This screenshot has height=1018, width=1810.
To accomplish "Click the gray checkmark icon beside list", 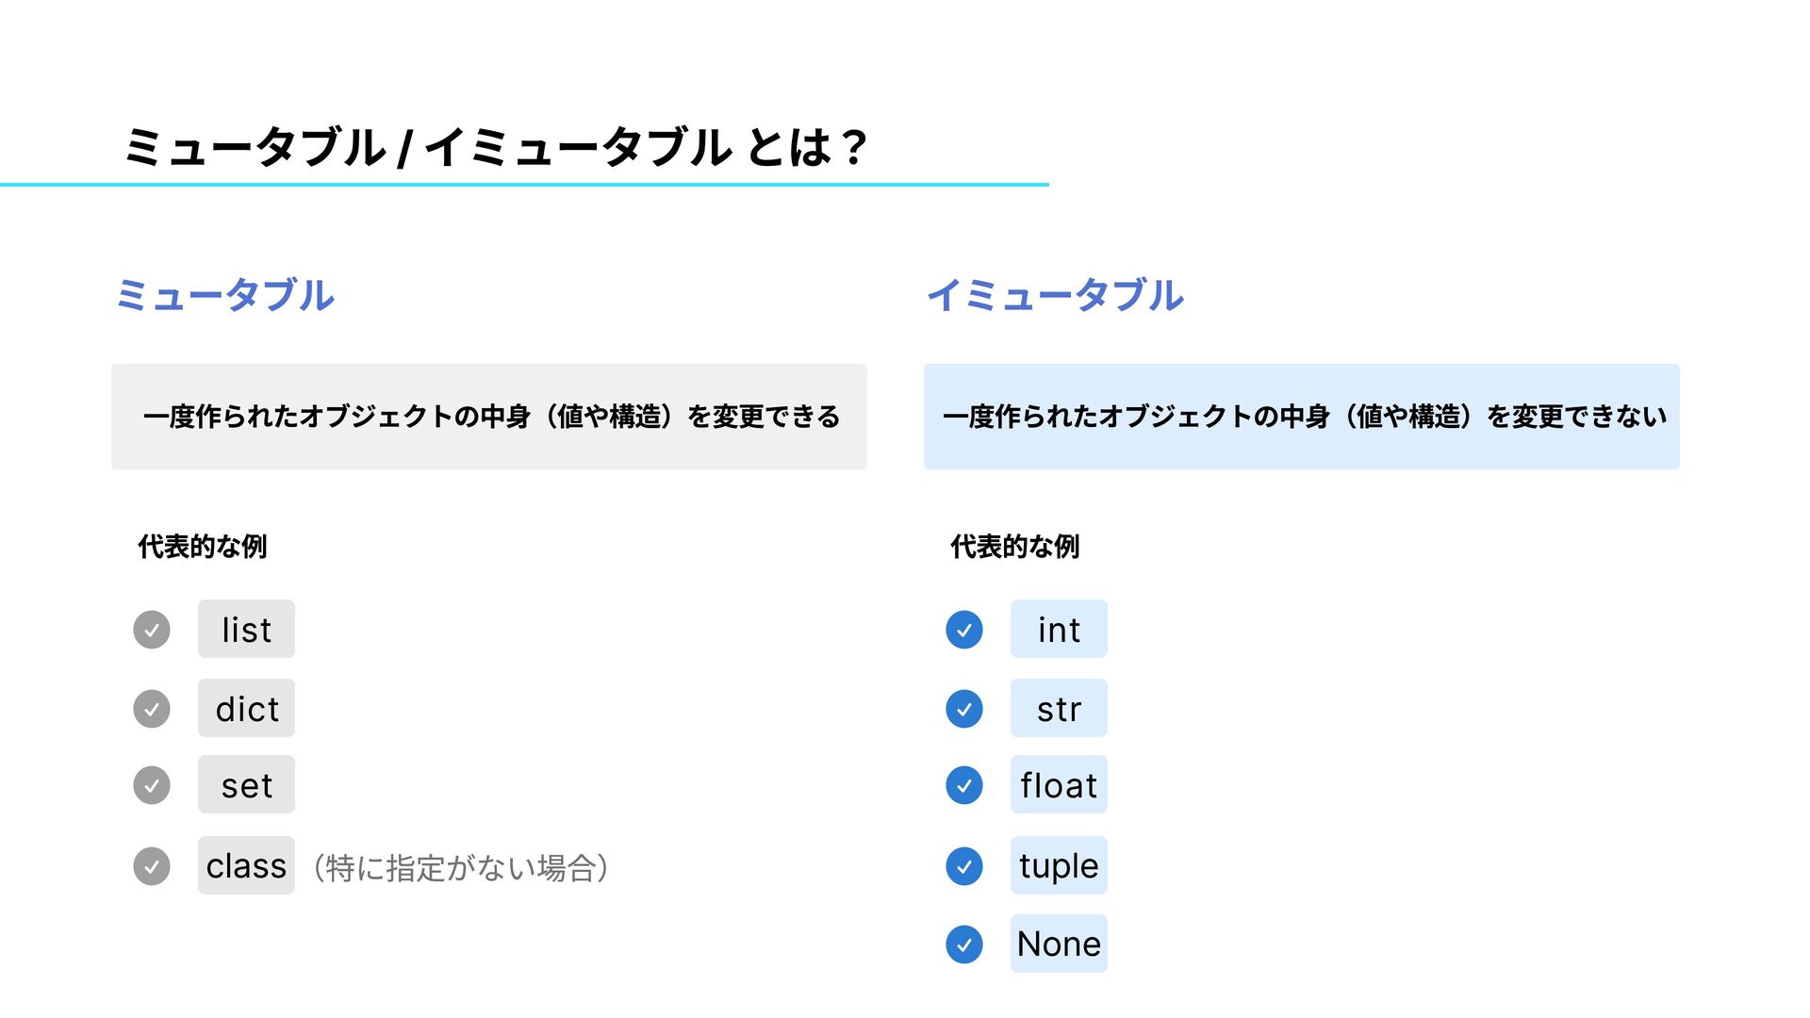I will [x=152, y=630].
